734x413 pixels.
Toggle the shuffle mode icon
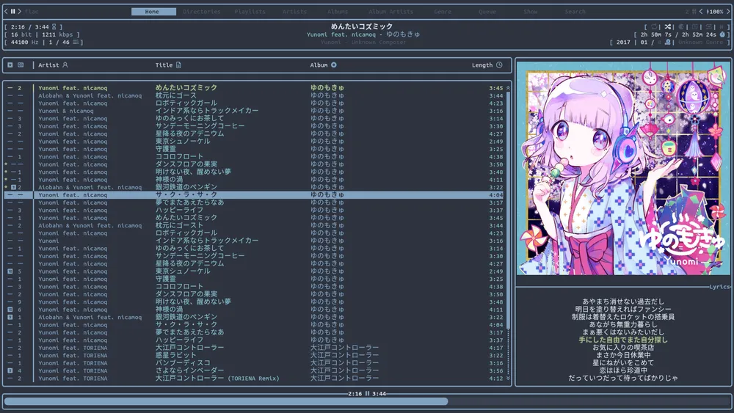tap(668, 26)
